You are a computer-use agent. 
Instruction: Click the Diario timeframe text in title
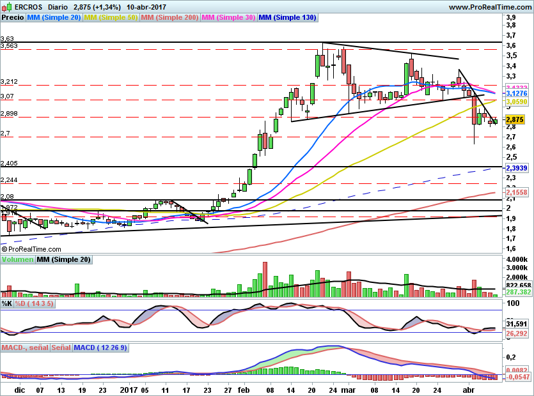tap(58, 6)
